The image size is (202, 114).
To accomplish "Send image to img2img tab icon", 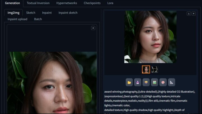I will tap(155, 82).
